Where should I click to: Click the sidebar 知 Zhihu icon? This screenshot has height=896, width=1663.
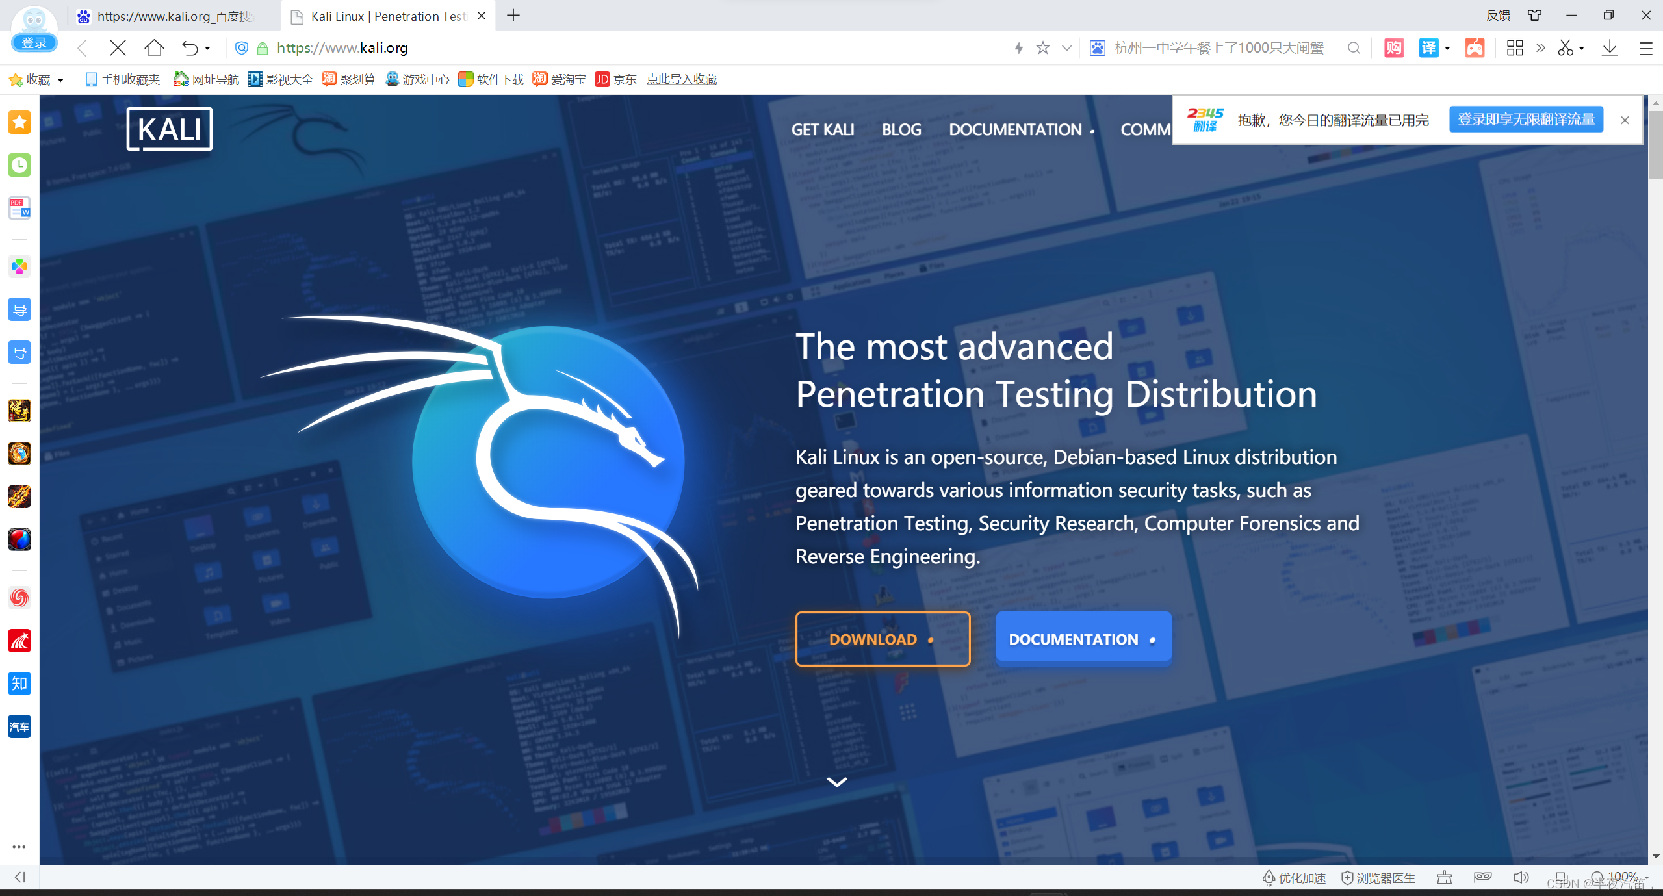click(x=19, y=683)
